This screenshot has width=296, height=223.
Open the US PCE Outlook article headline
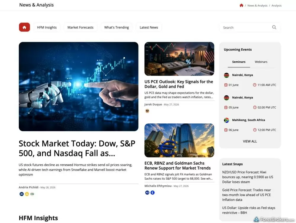tap(178, 84)
